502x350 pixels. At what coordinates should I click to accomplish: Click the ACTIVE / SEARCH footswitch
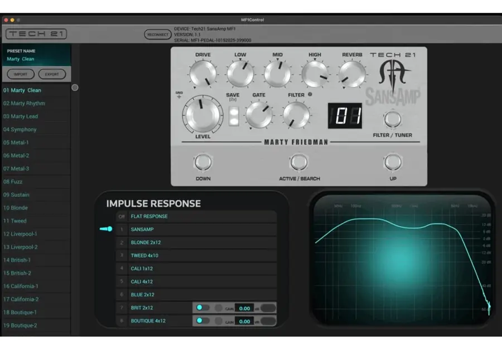click(x=299, y=162)
